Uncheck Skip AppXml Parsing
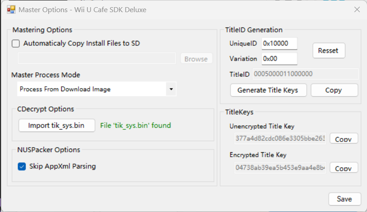Viewport: 367px width, 212px height. pos(22,167)
